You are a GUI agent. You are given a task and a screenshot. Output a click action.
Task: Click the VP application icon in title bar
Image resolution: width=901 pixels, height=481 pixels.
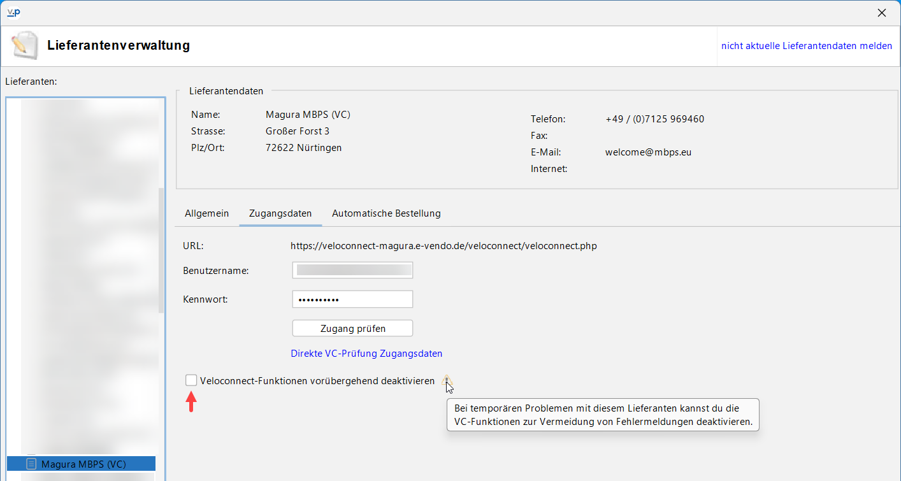(x=13, y=13)
